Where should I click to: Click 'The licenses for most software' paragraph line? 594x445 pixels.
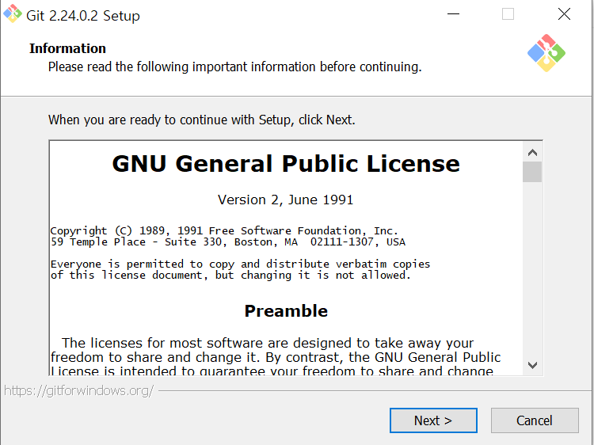[x=268, y=343]
